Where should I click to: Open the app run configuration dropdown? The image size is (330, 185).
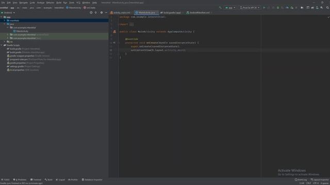tap(230, 8)
